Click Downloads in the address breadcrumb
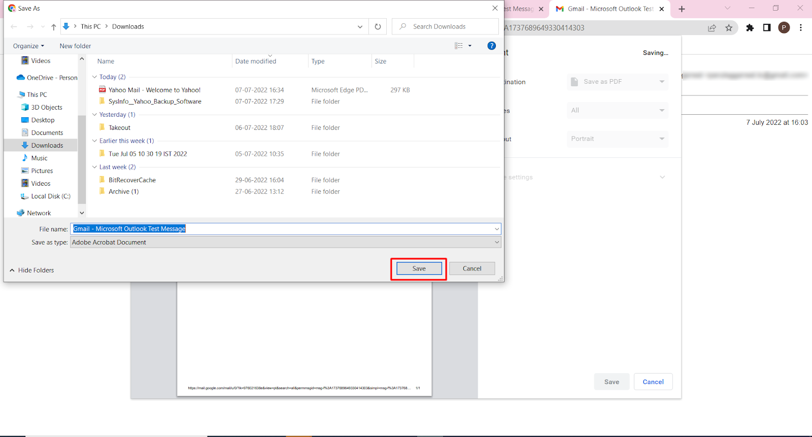This screenshot has width=812, height=437. tap(128, 26)
